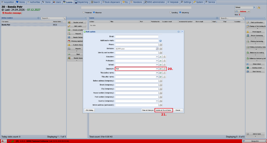Click the green edit icon beside School
The width and height of the screenshot is (267, 143).
(160, 65)
